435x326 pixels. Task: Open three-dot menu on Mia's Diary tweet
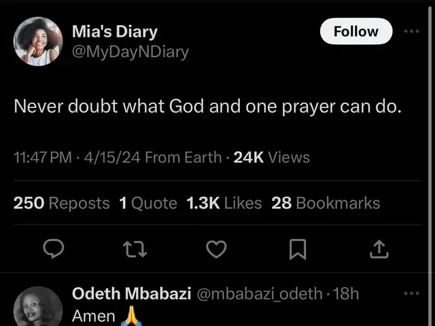click(x=412, y=31)
